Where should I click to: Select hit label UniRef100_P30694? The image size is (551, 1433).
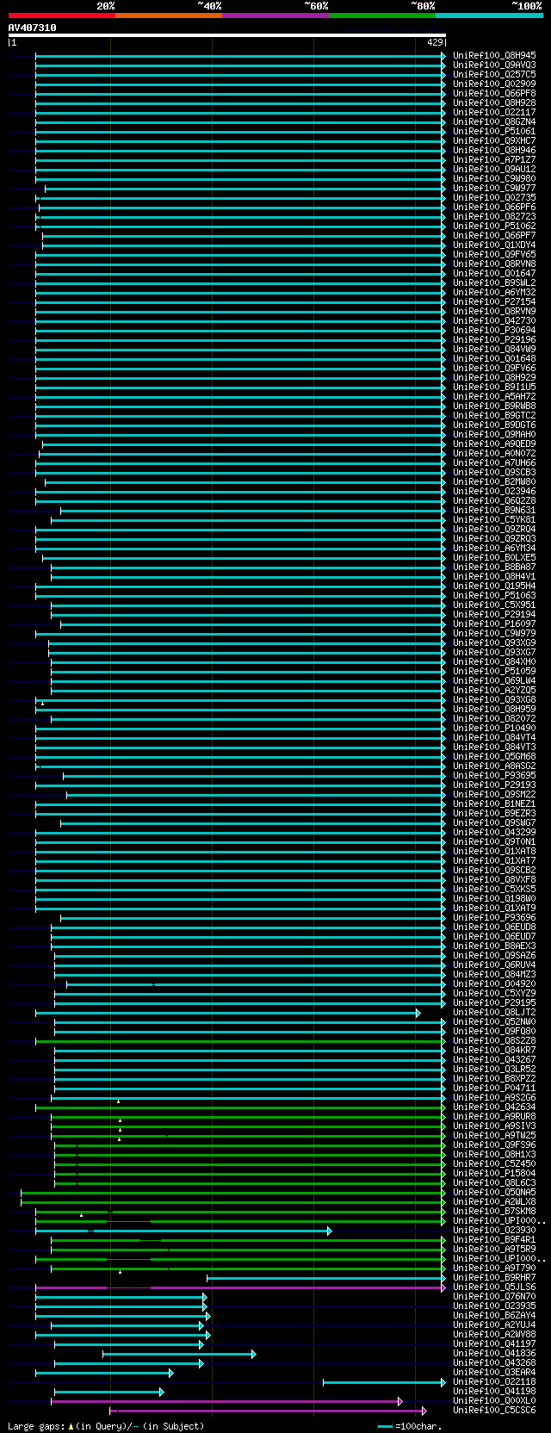(494, 330)
